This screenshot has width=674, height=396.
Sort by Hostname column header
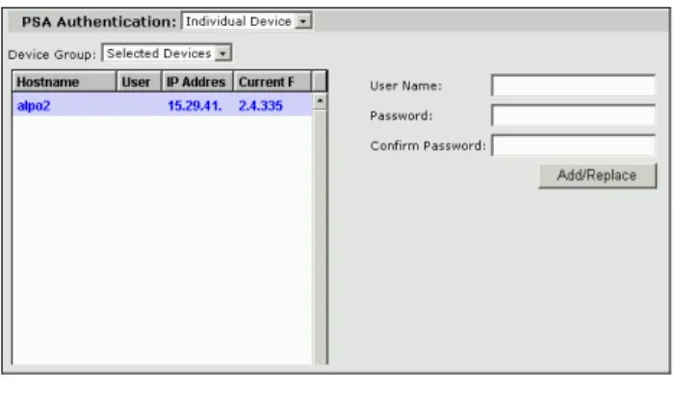point(65,82)
